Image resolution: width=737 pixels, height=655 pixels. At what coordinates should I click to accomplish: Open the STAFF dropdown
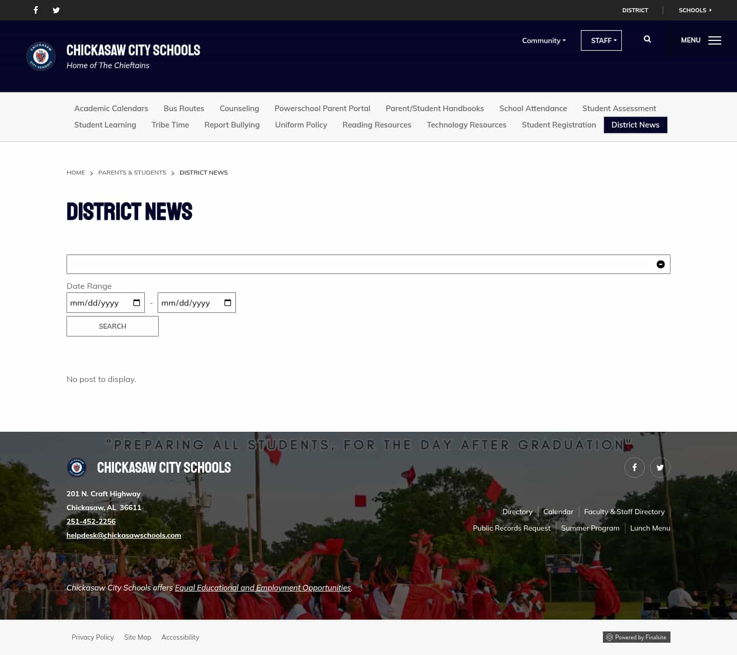(601, 40)
